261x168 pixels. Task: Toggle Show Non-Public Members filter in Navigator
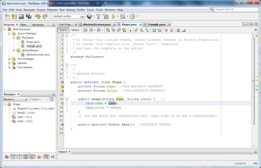point(26,157)
